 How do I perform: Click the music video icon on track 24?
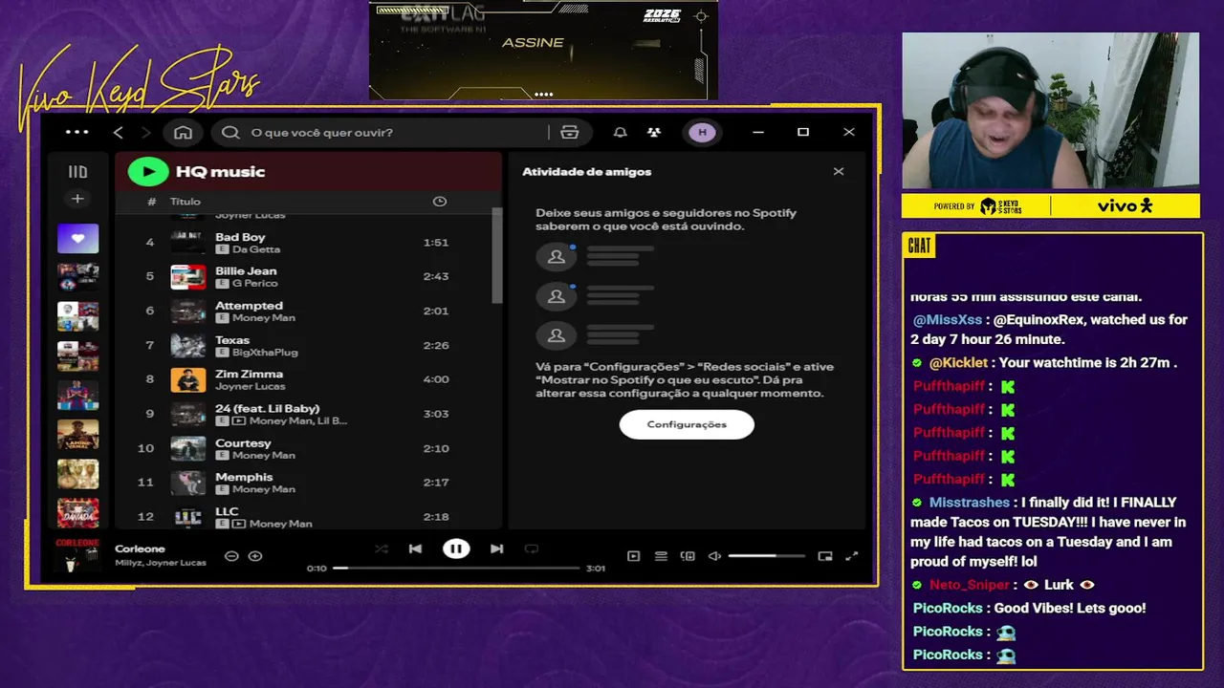pyautogui.click(x=238, y=420)
